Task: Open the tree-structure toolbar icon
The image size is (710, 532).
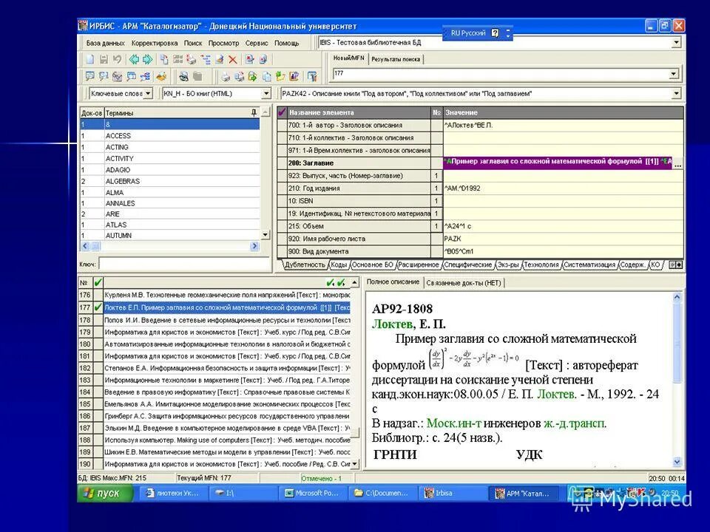Action: coord(206,59)
